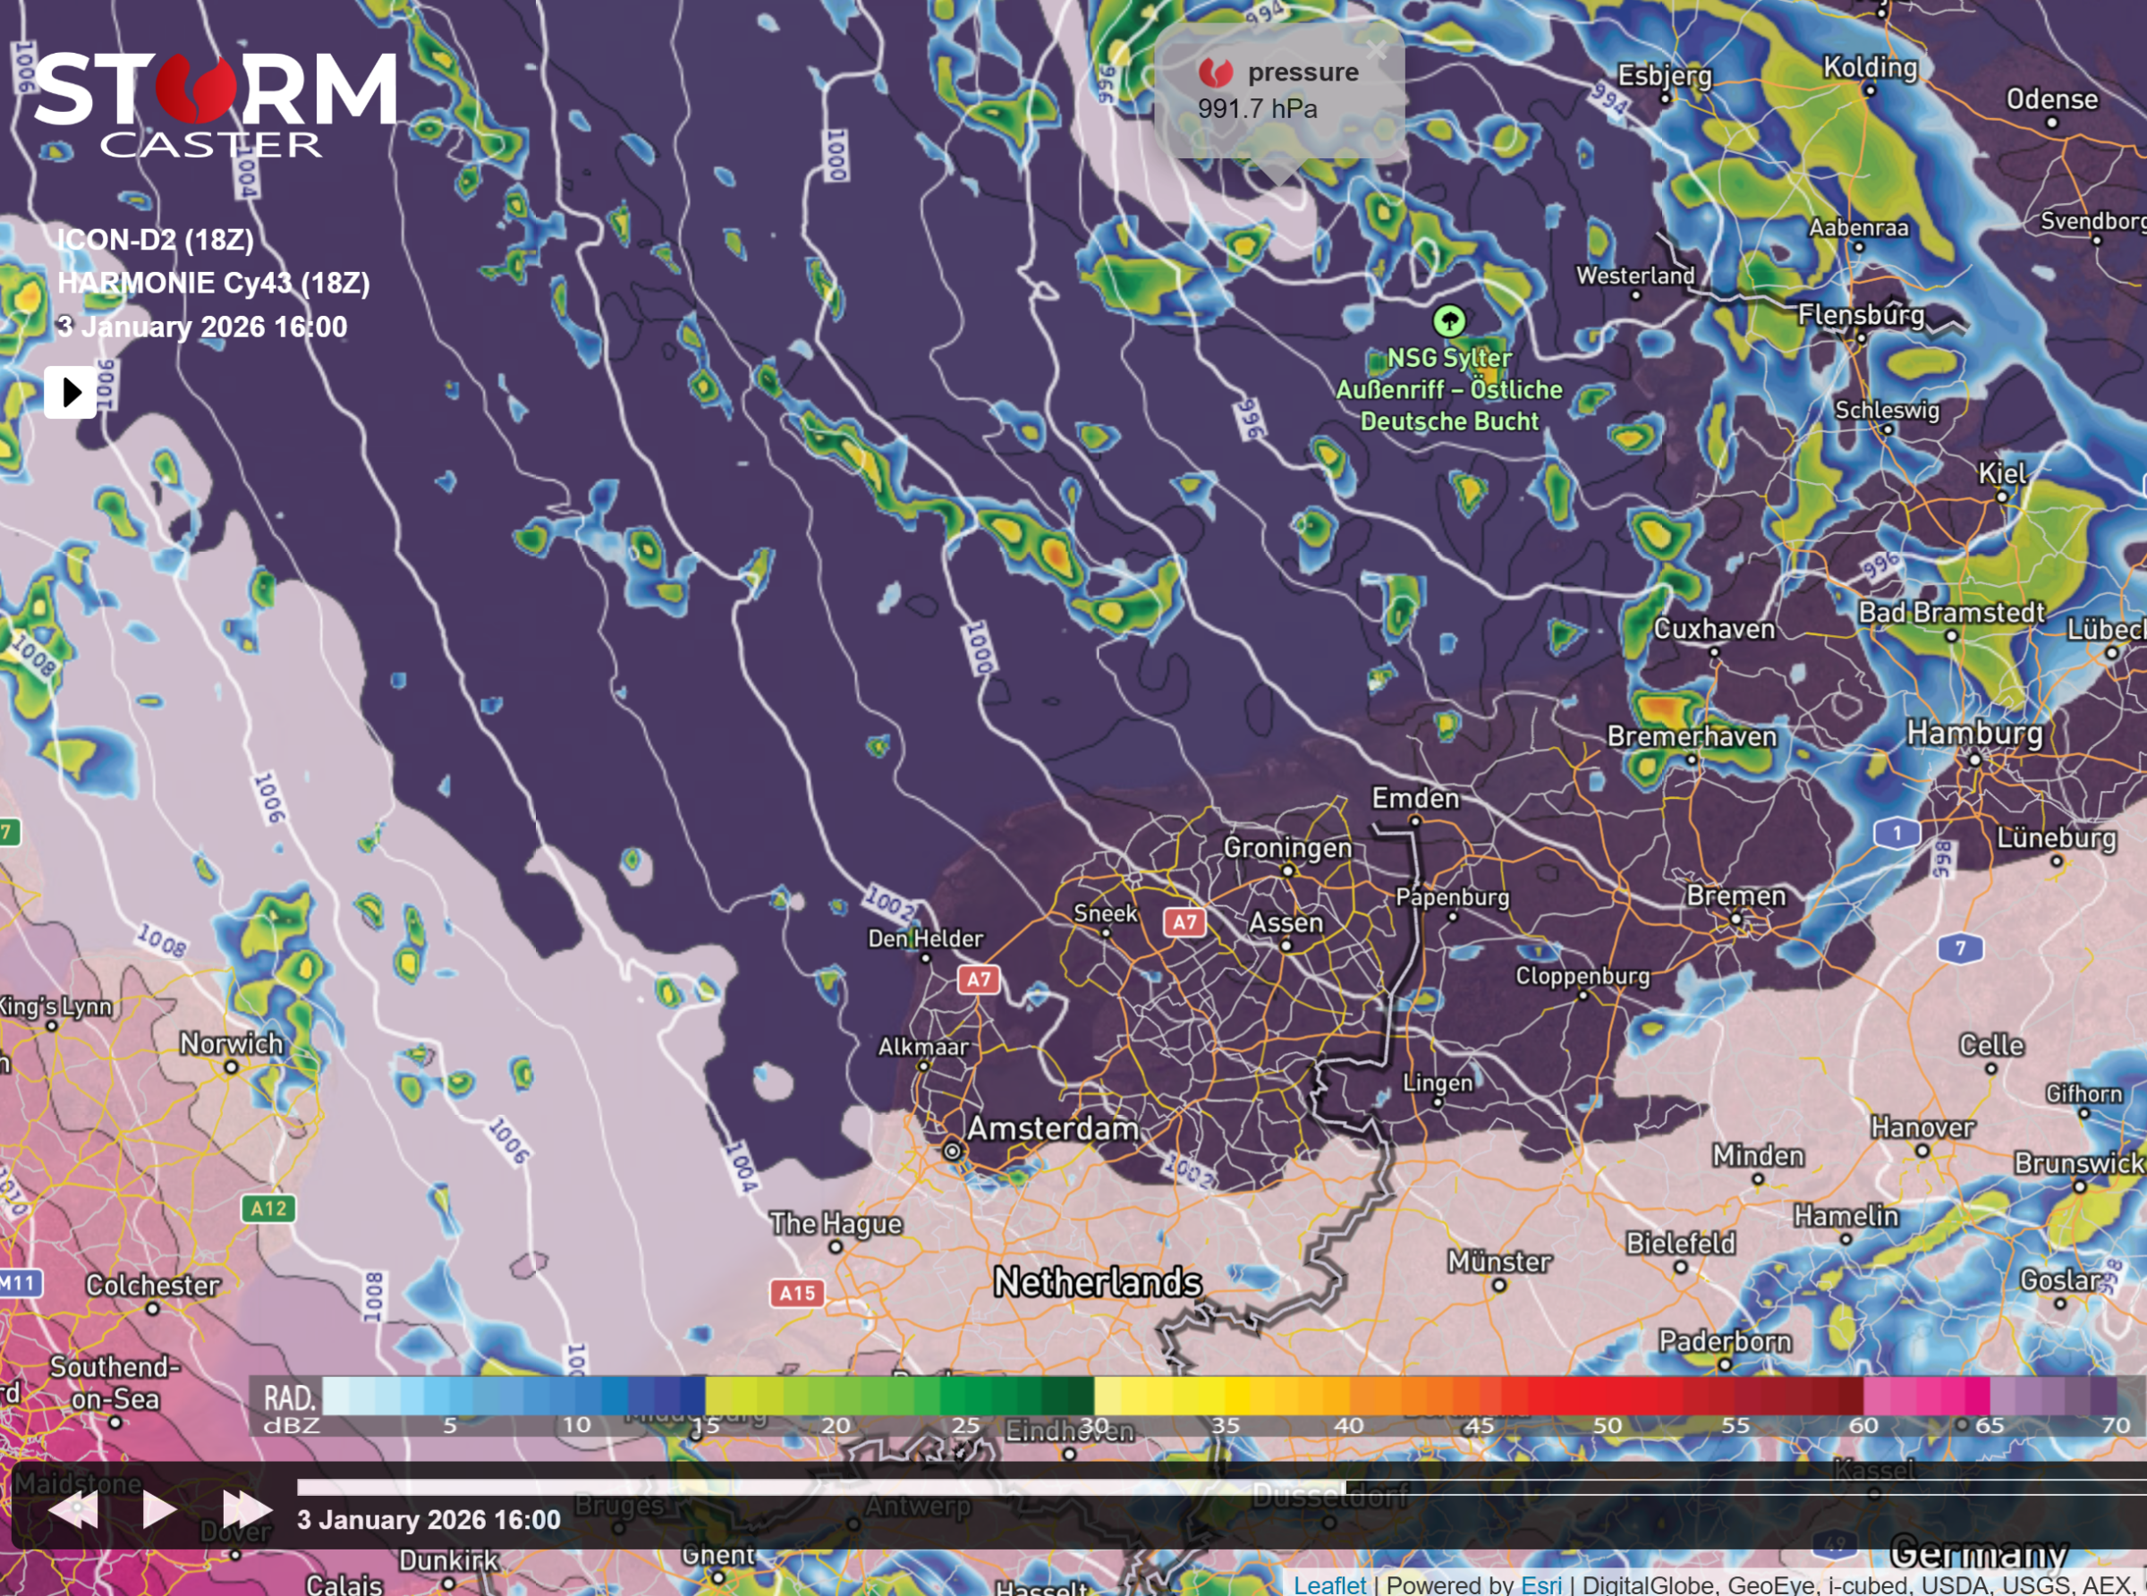
Task: Select the Westerland label
Action: pyautogui.click(x=1635, y=276)
